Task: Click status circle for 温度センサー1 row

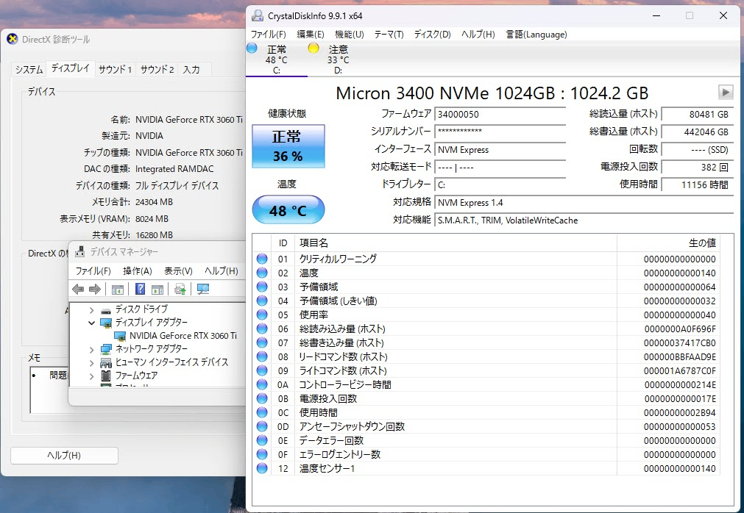Action: click(262, 468)
